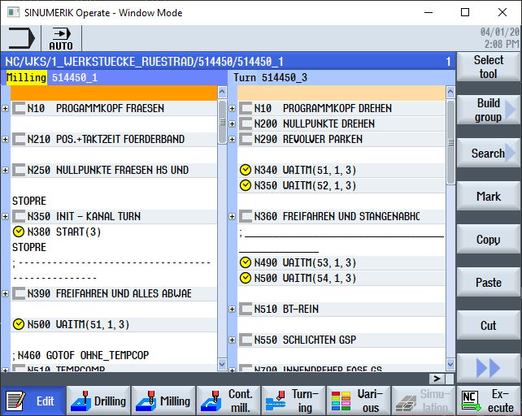The height and width of the screenshot is (416, 522).
Task: Switch to the Milling 514450_1 program pane
Action: click(x=115, y=77)
